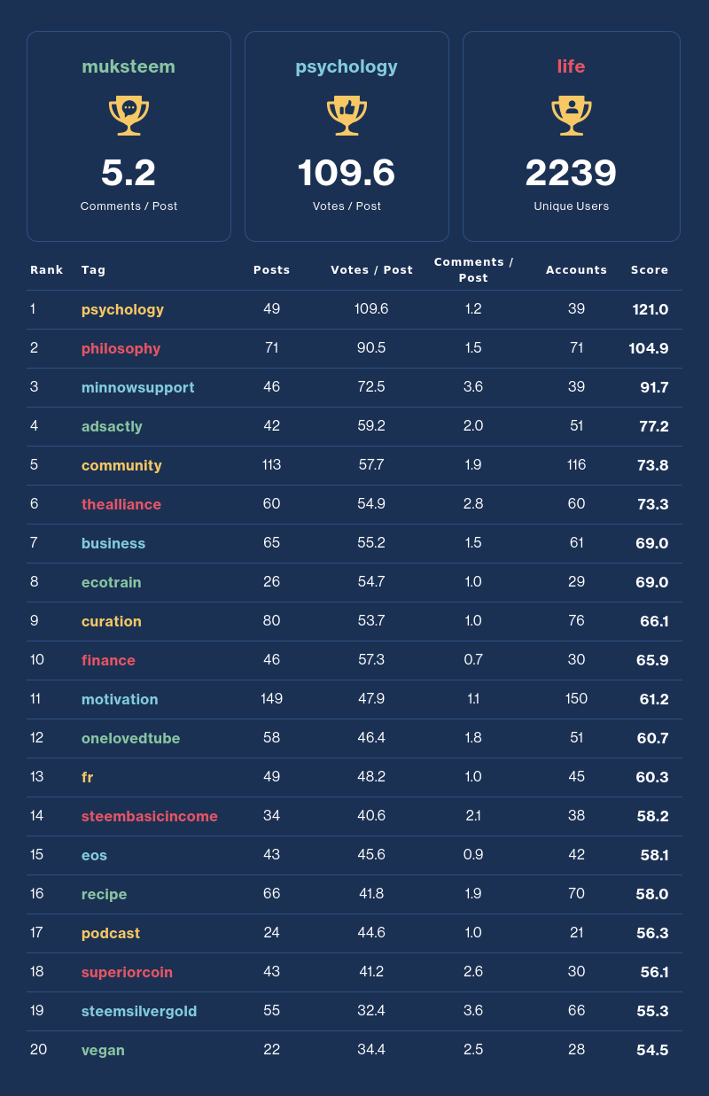Select votes value 54.9 in the thealliance row

(371, 504)
